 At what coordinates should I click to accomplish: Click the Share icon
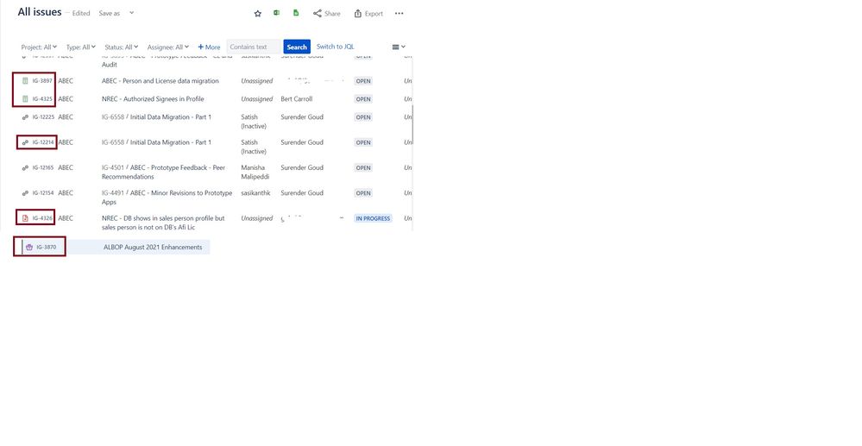[x=318, y=13]
